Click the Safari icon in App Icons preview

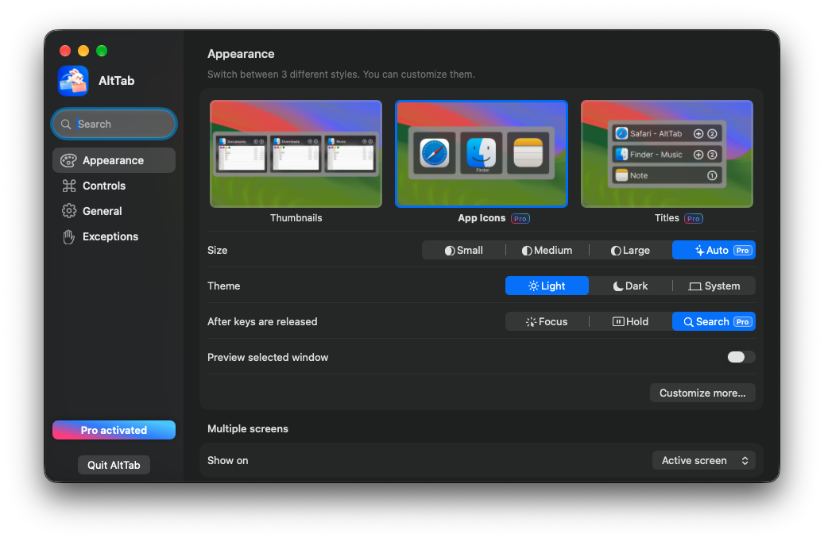click(435, 152)
